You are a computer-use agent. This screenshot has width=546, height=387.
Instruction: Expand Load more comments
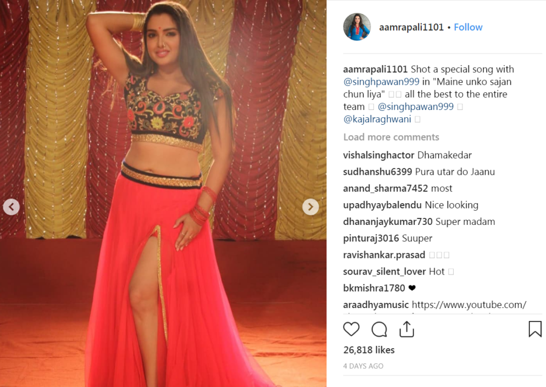391,137
